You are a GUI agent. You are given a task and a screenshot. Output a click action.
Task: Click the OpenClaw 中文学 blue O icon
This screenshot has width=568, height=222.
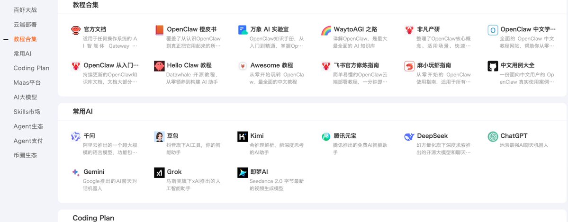pos(493,30)
